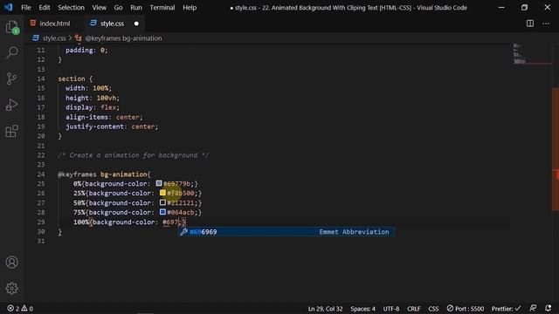Select CSS language mode
Viewport: 559px width, 314px height.
pos(433,309)
